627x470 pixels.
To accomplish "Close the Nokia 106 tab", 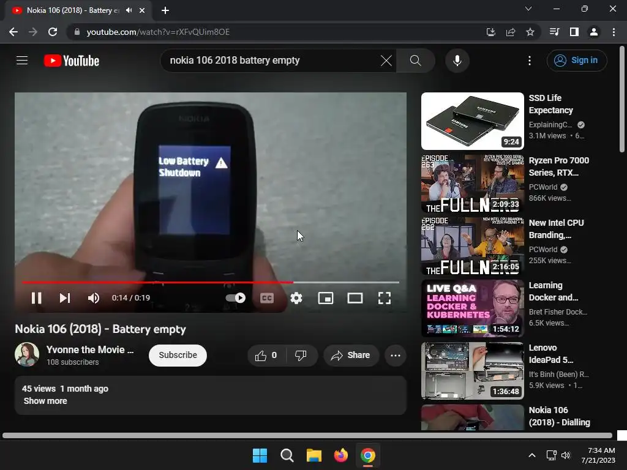I will [142, 10].
